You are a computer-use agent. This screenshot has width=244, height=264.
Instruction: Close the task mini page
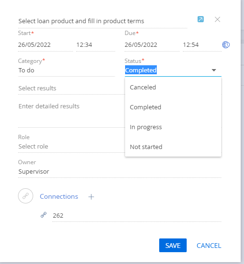coord(217,19)
